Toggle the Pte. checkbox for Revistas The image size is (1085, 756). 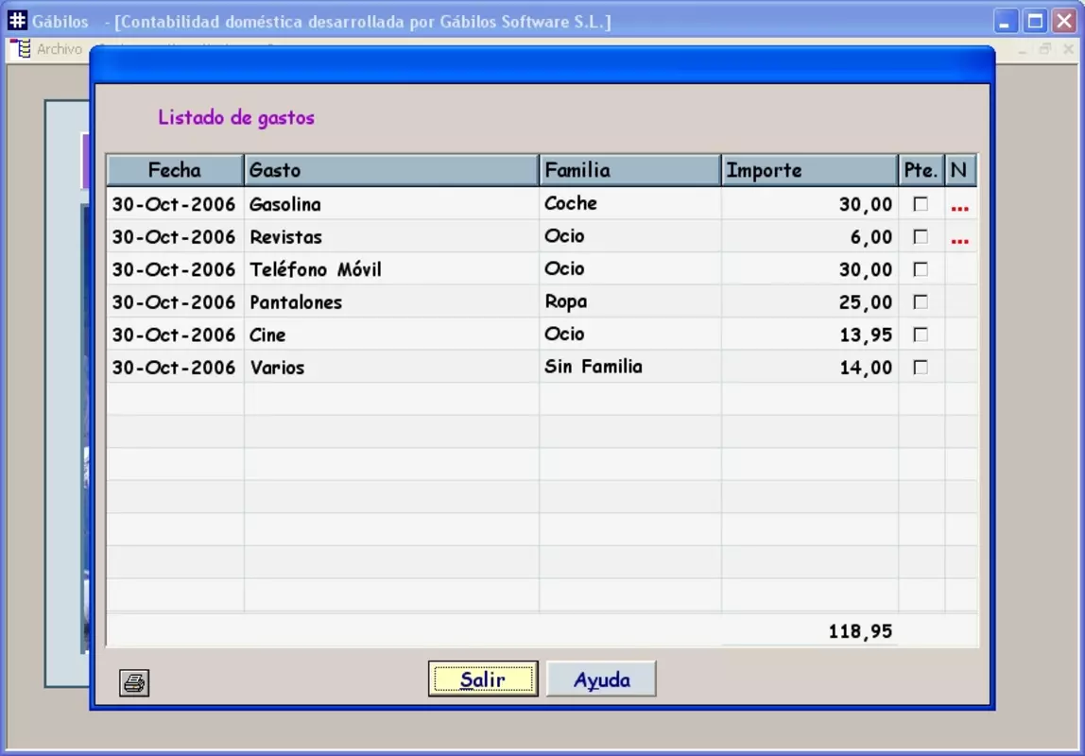tap(921, 236)
